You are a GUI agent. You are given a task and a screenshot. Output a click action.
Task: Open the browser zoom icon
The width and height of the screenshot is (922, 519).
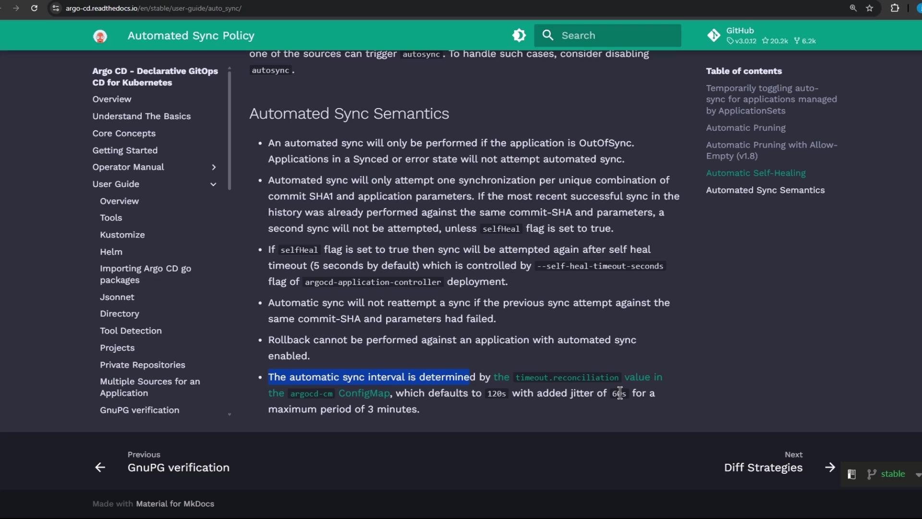click(853, 8)
